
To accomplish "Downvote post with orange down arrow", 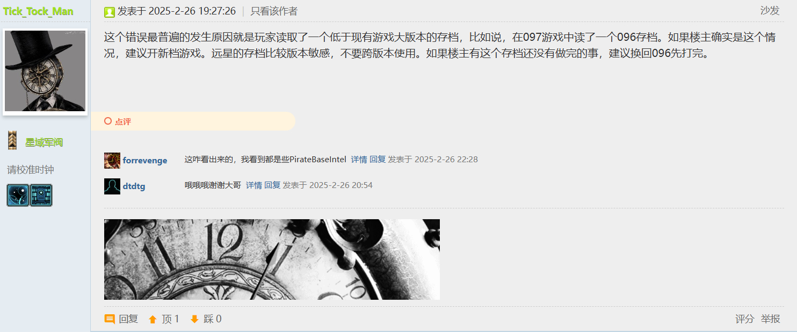I will point(194,319).
